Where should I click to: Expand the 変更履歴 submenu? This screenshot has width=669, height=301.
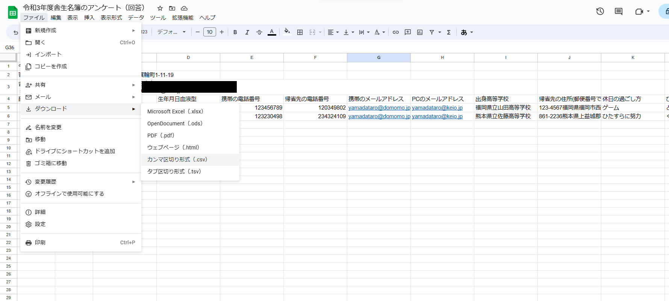81,182
